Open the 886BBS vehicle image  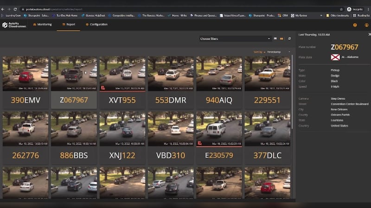(74, 129)
